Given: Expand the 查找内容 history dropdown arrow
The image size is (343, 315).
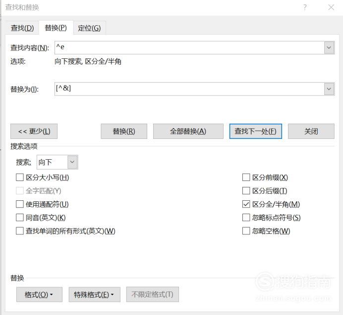Looking at the screenshot, I should pyautogui.click(x=329, y=47).
